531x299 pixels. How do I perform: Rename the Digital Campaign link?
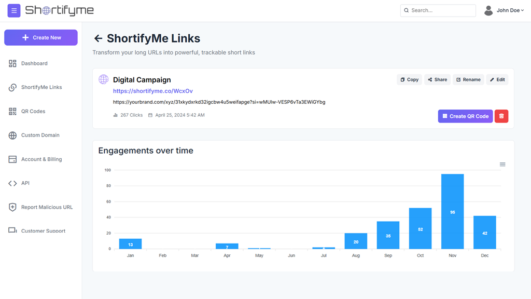point(468,79)
